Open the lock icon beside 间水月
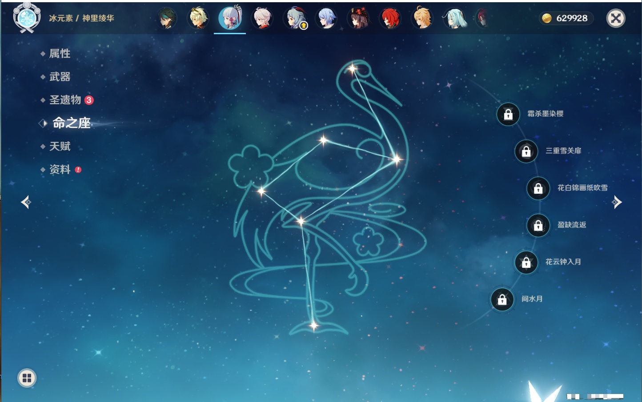The height and width of the screenshot is (402, 642). point(502,299)
